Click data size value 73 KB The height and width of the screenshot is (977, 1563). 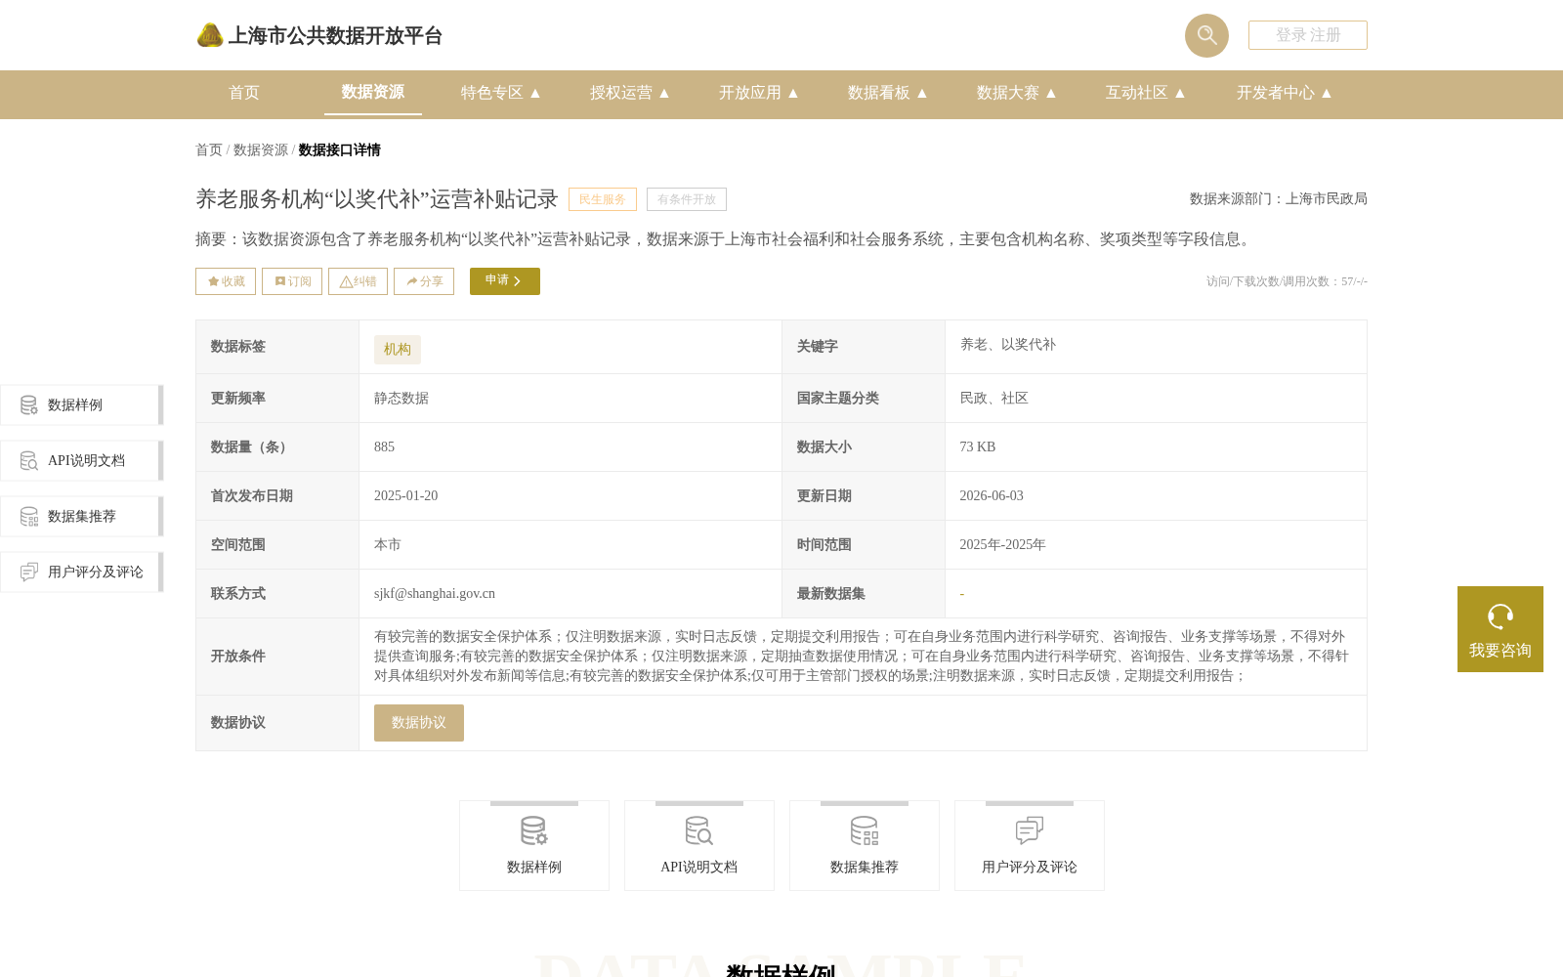[x=978, y=447]
